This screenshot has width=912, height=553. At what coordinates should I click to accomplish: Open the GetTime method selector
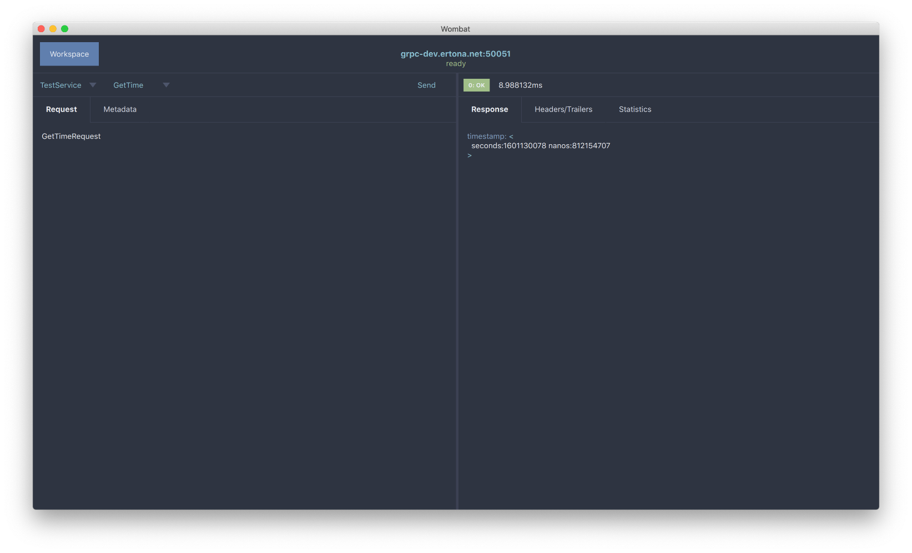click(x=128, y=85)
